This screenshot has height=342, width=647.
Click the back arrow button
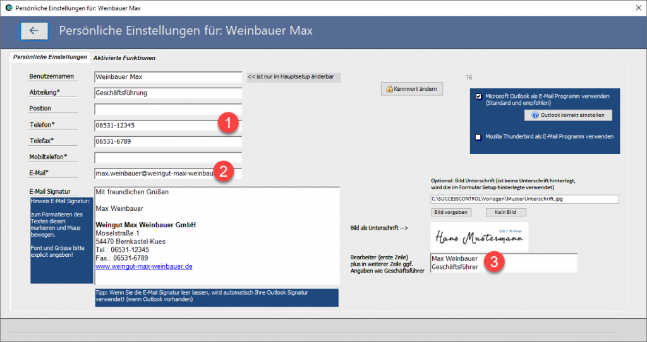pyautogui.click(x=34, y=30)
